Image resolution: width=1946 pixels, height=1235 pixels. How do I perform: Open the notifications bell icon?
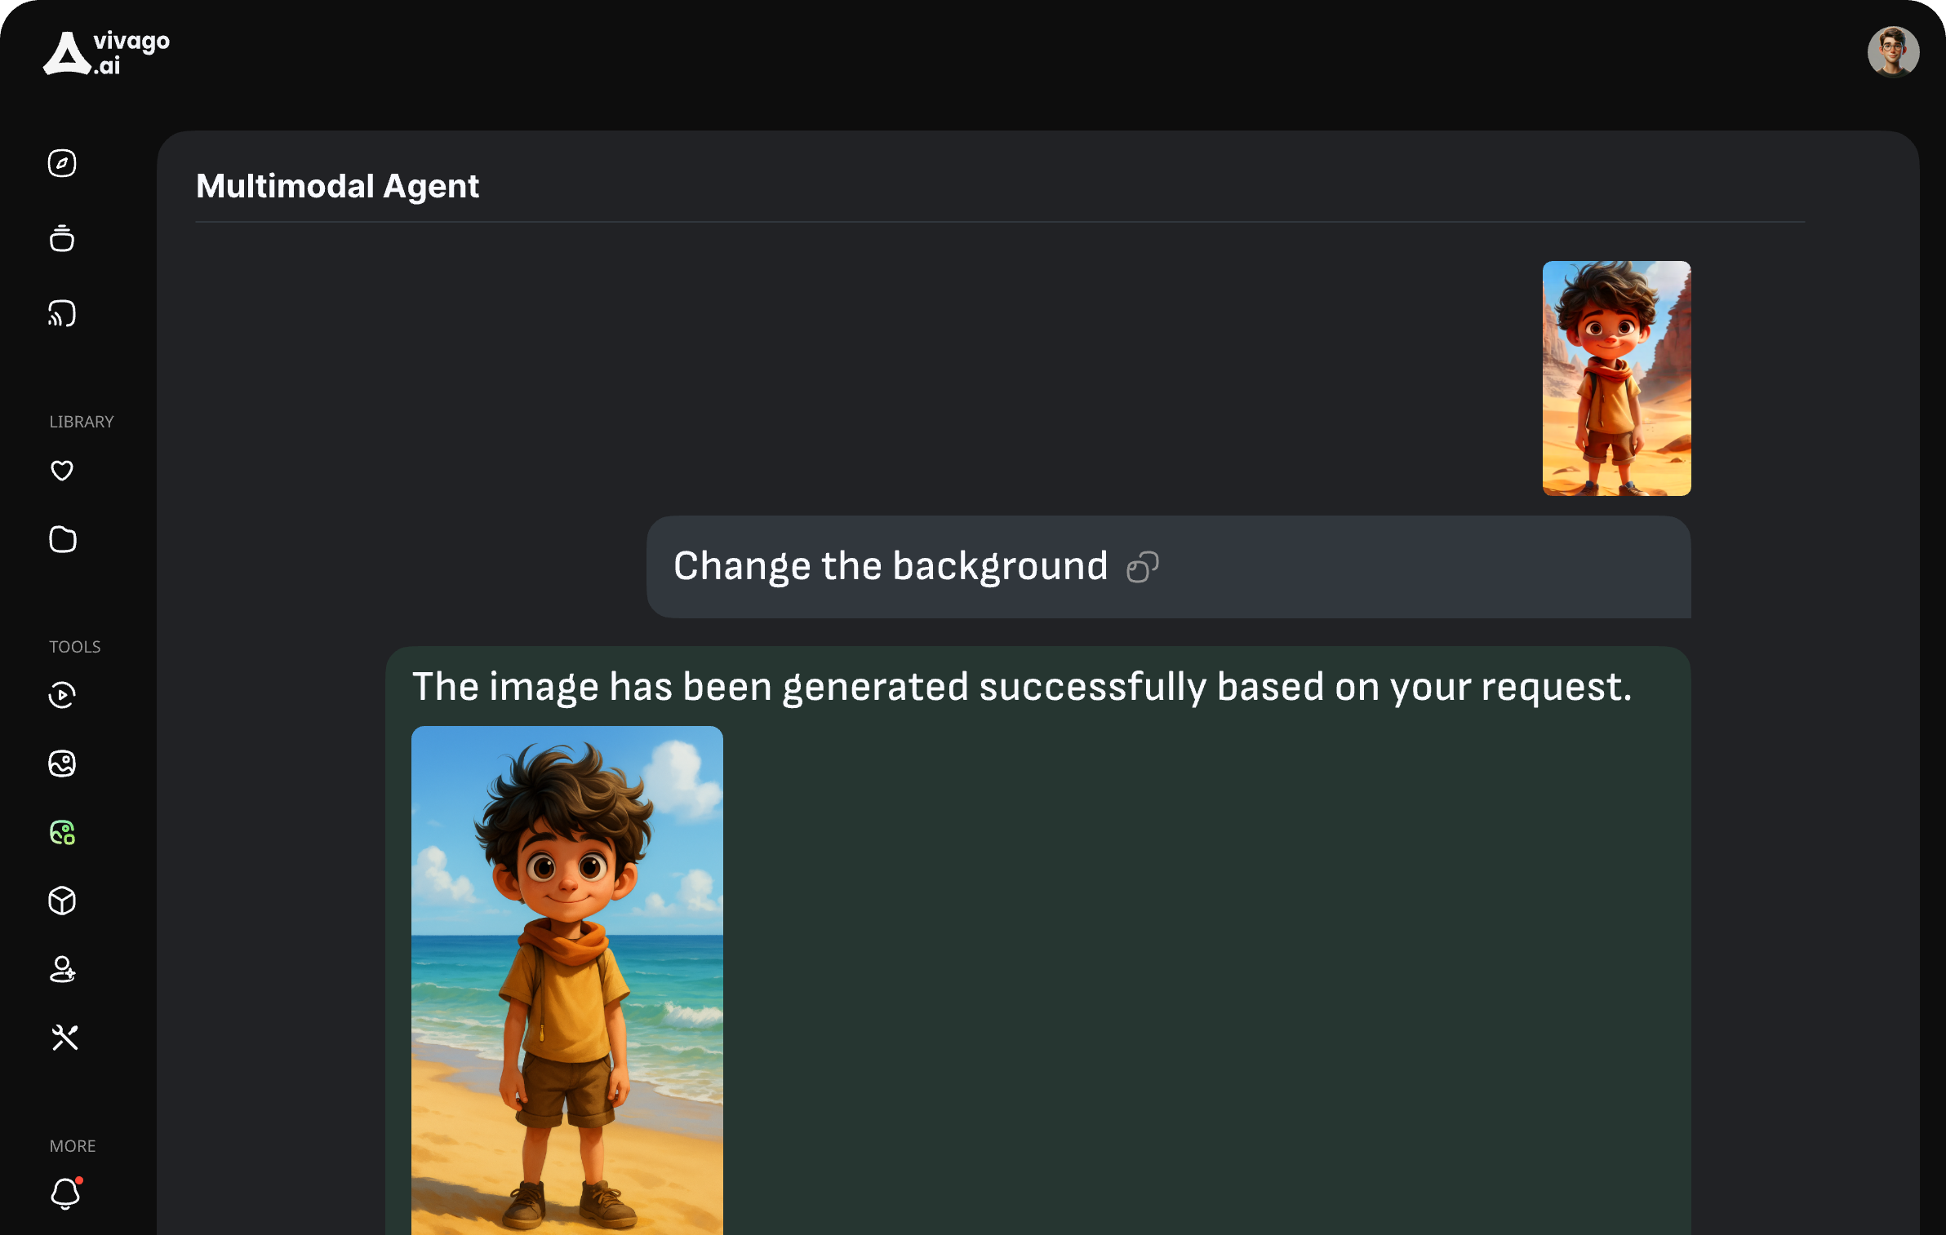pos(65,1193)
